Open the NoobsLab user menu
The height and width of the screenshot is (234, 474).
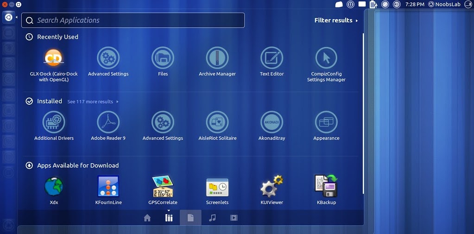tap(444, 4)
